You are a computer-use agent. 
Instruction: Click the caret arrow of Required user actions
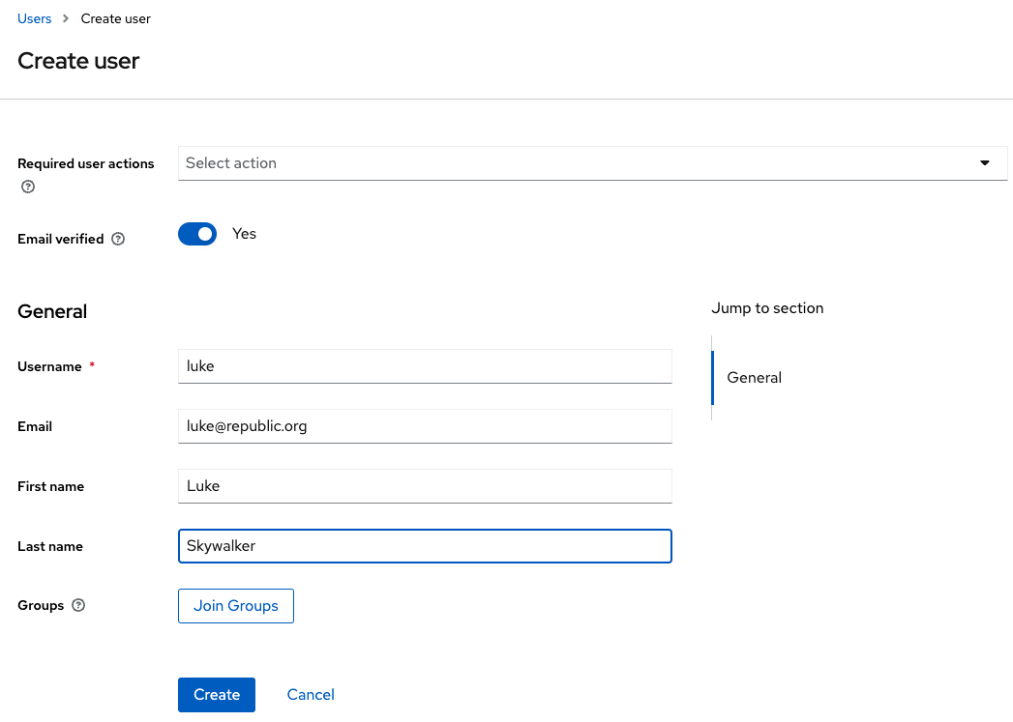click(x=985, y=163)
